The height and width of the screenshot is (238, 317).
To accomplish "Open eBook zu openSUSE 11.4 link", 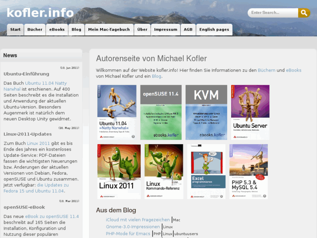I will click(52, 217).
